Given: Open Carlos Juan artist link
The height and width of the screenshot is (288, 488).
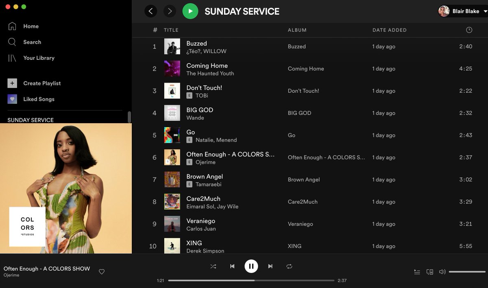Looking at the screenshot, I should (x=201, y=229).
